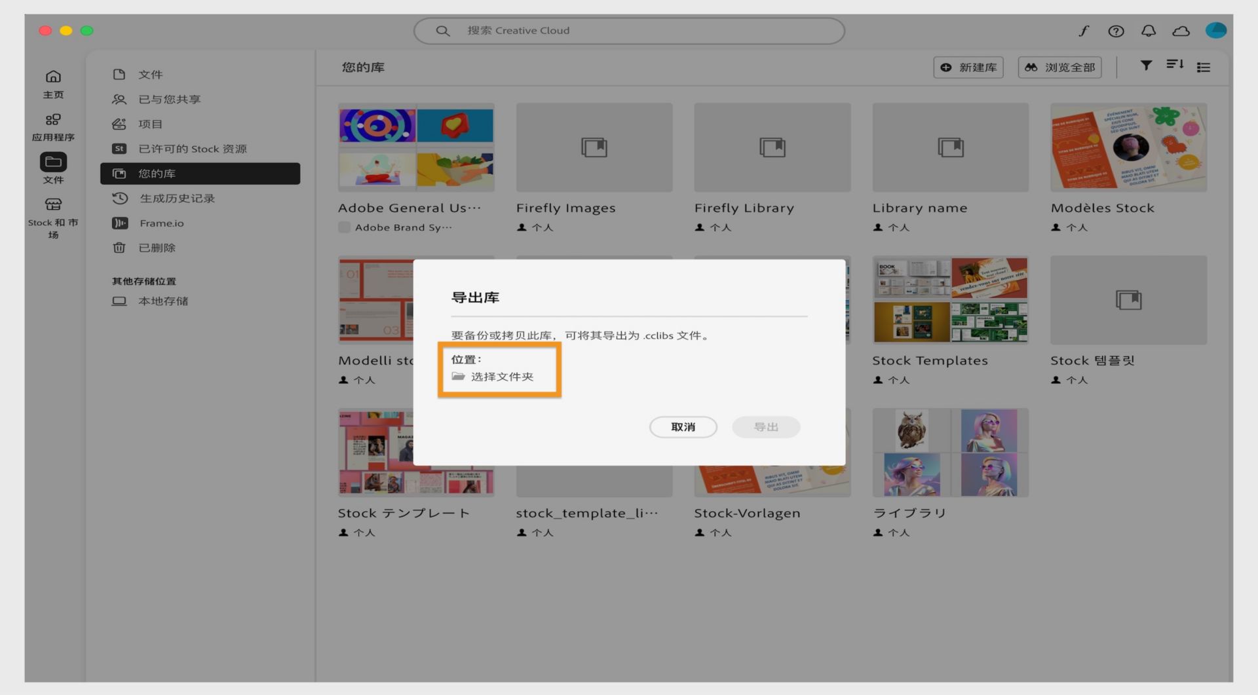Screen dimensions: 1258x695
Task: Open Stock Templates library thumbnail
Action: pyautogui.click(x=950, y=300)
